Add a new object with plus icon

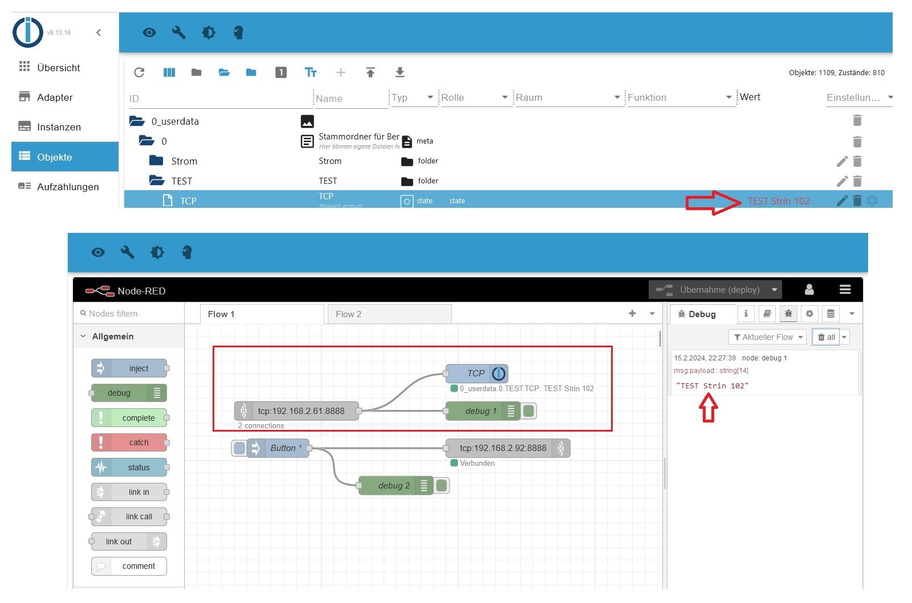tap(341, 72)
